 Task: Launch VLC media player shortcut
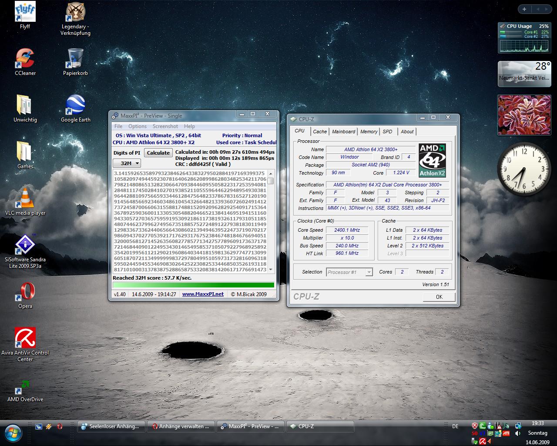tap(25, 202)
